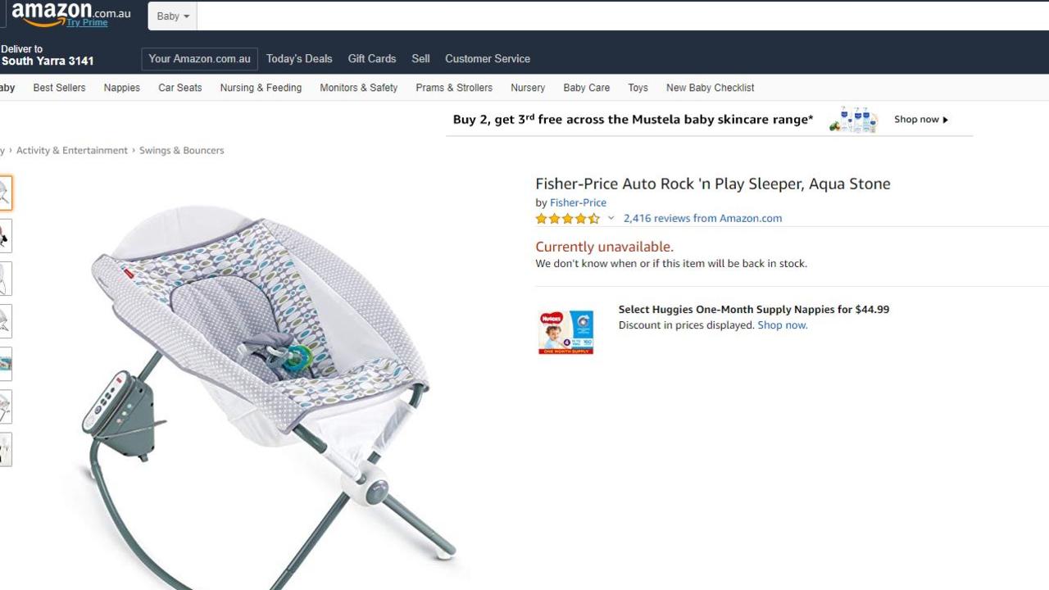Expand the star ratings breakdown arrow
The width and height of the screenshot is (1049, 590).
coord(611,218)
